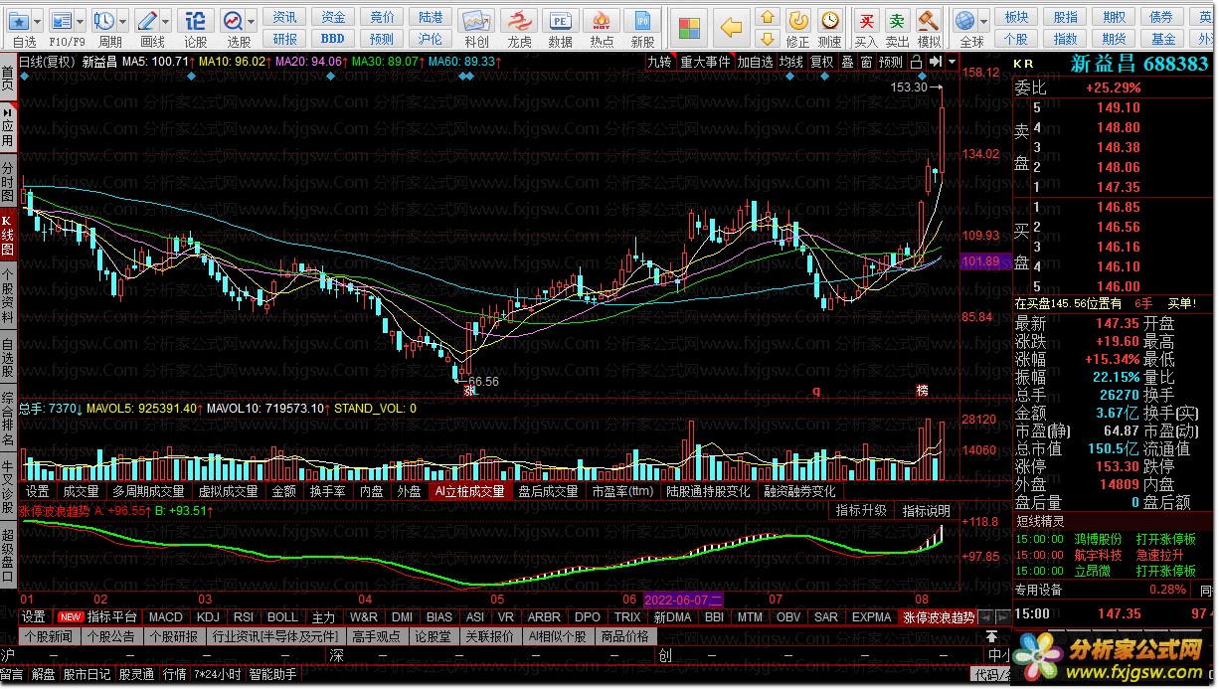Click the 周期 clock icon

pos(103,20)
